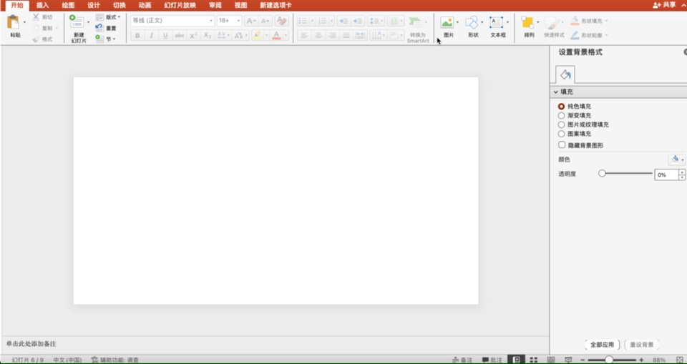687x364 pixels.
Task: Click the 透明度 transparency slider handle
Action: pyautogui.click(x=602, y=174)
